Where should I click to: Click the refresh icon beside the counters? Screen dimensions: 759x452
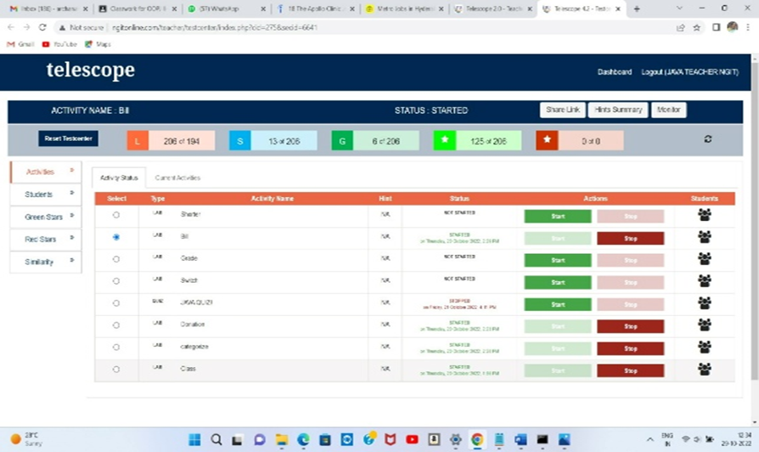coord(708,139)
